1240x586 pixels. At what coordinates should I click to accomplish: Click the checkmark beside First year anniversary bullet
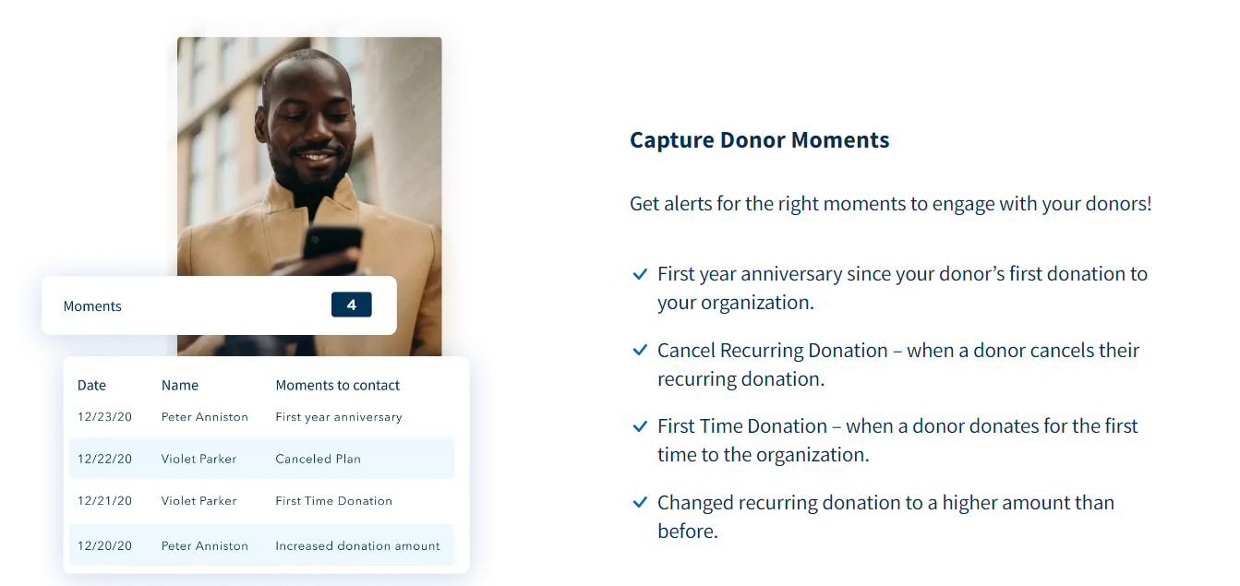pyautogui.click(x=639, y=274)
